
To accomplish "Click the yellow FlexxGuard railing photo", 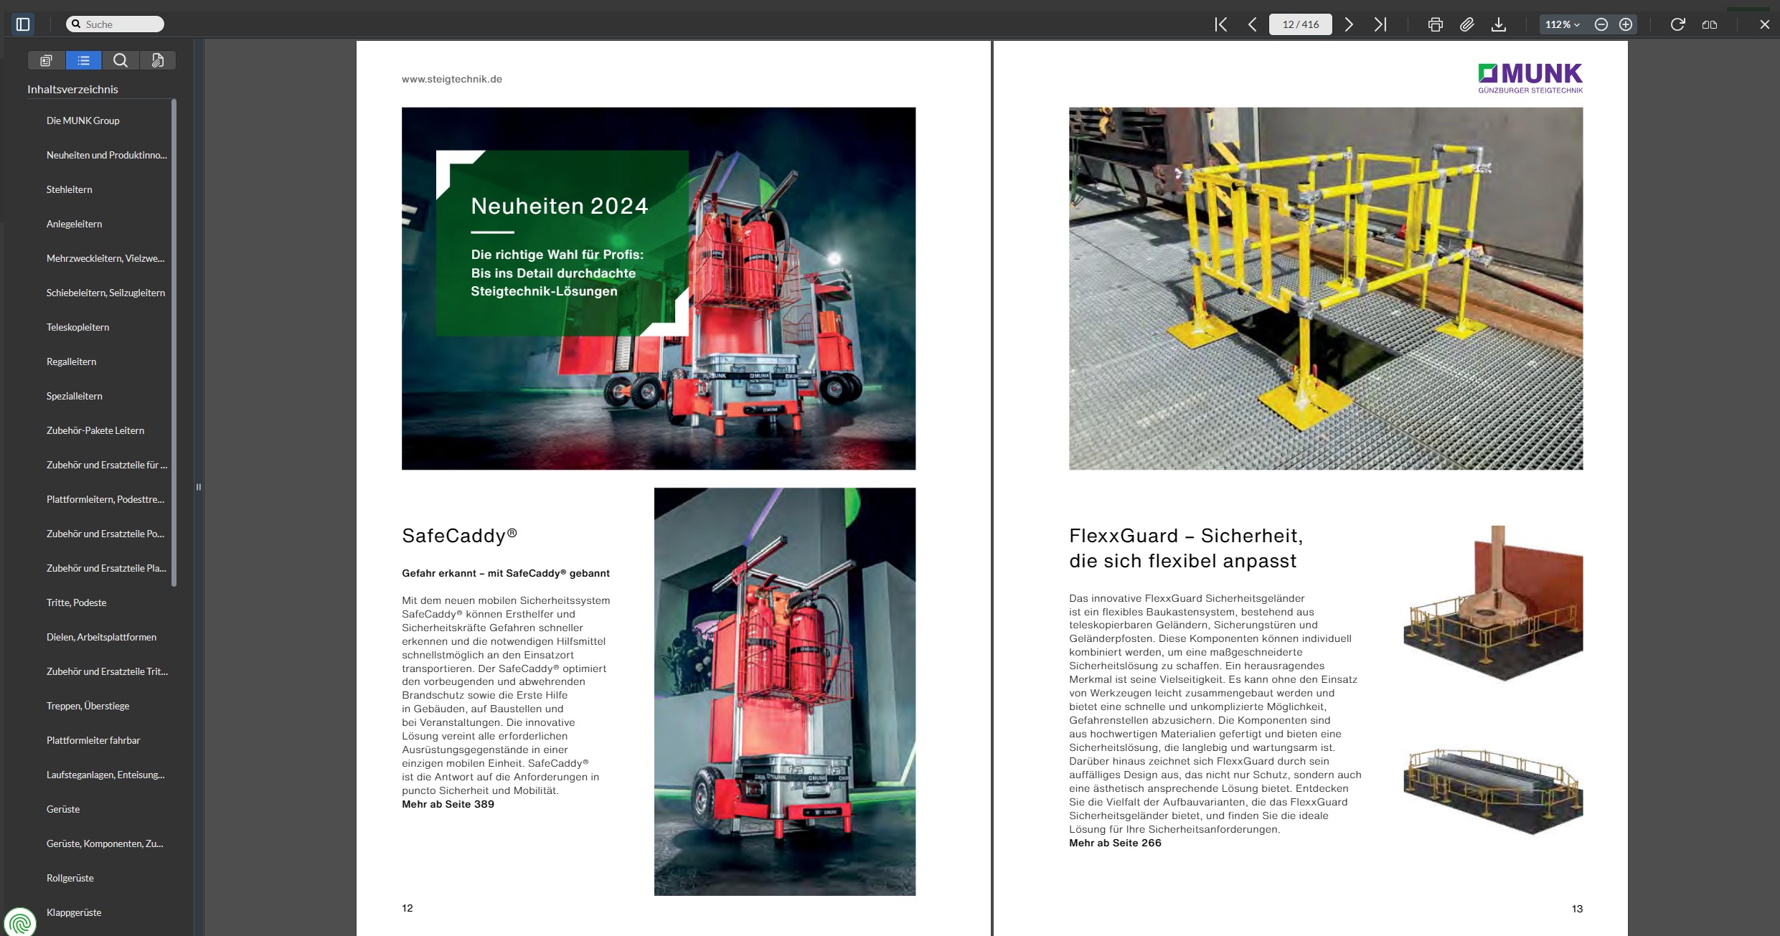I will pos(1326,288).
